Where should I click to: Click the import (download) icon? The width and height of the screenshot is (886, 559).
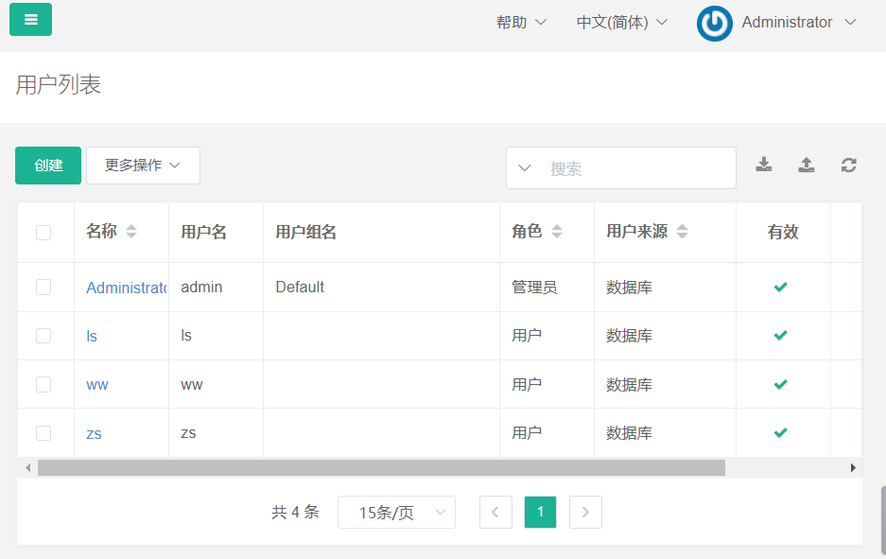coord(764,166)
